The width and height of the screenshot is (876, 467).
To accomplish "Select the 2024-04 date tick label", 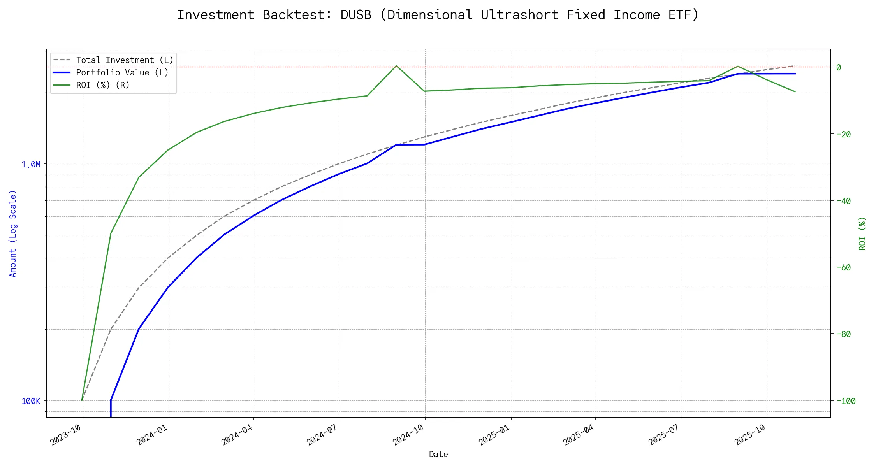I will tap(237, 435).
